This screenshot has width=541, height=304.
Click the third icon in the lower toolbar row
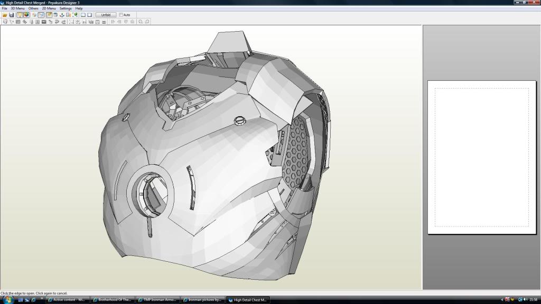[x=18, y=22]
